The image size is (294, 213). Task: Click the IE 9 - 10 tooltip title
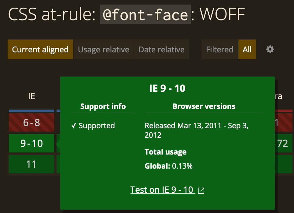(167, 88)
